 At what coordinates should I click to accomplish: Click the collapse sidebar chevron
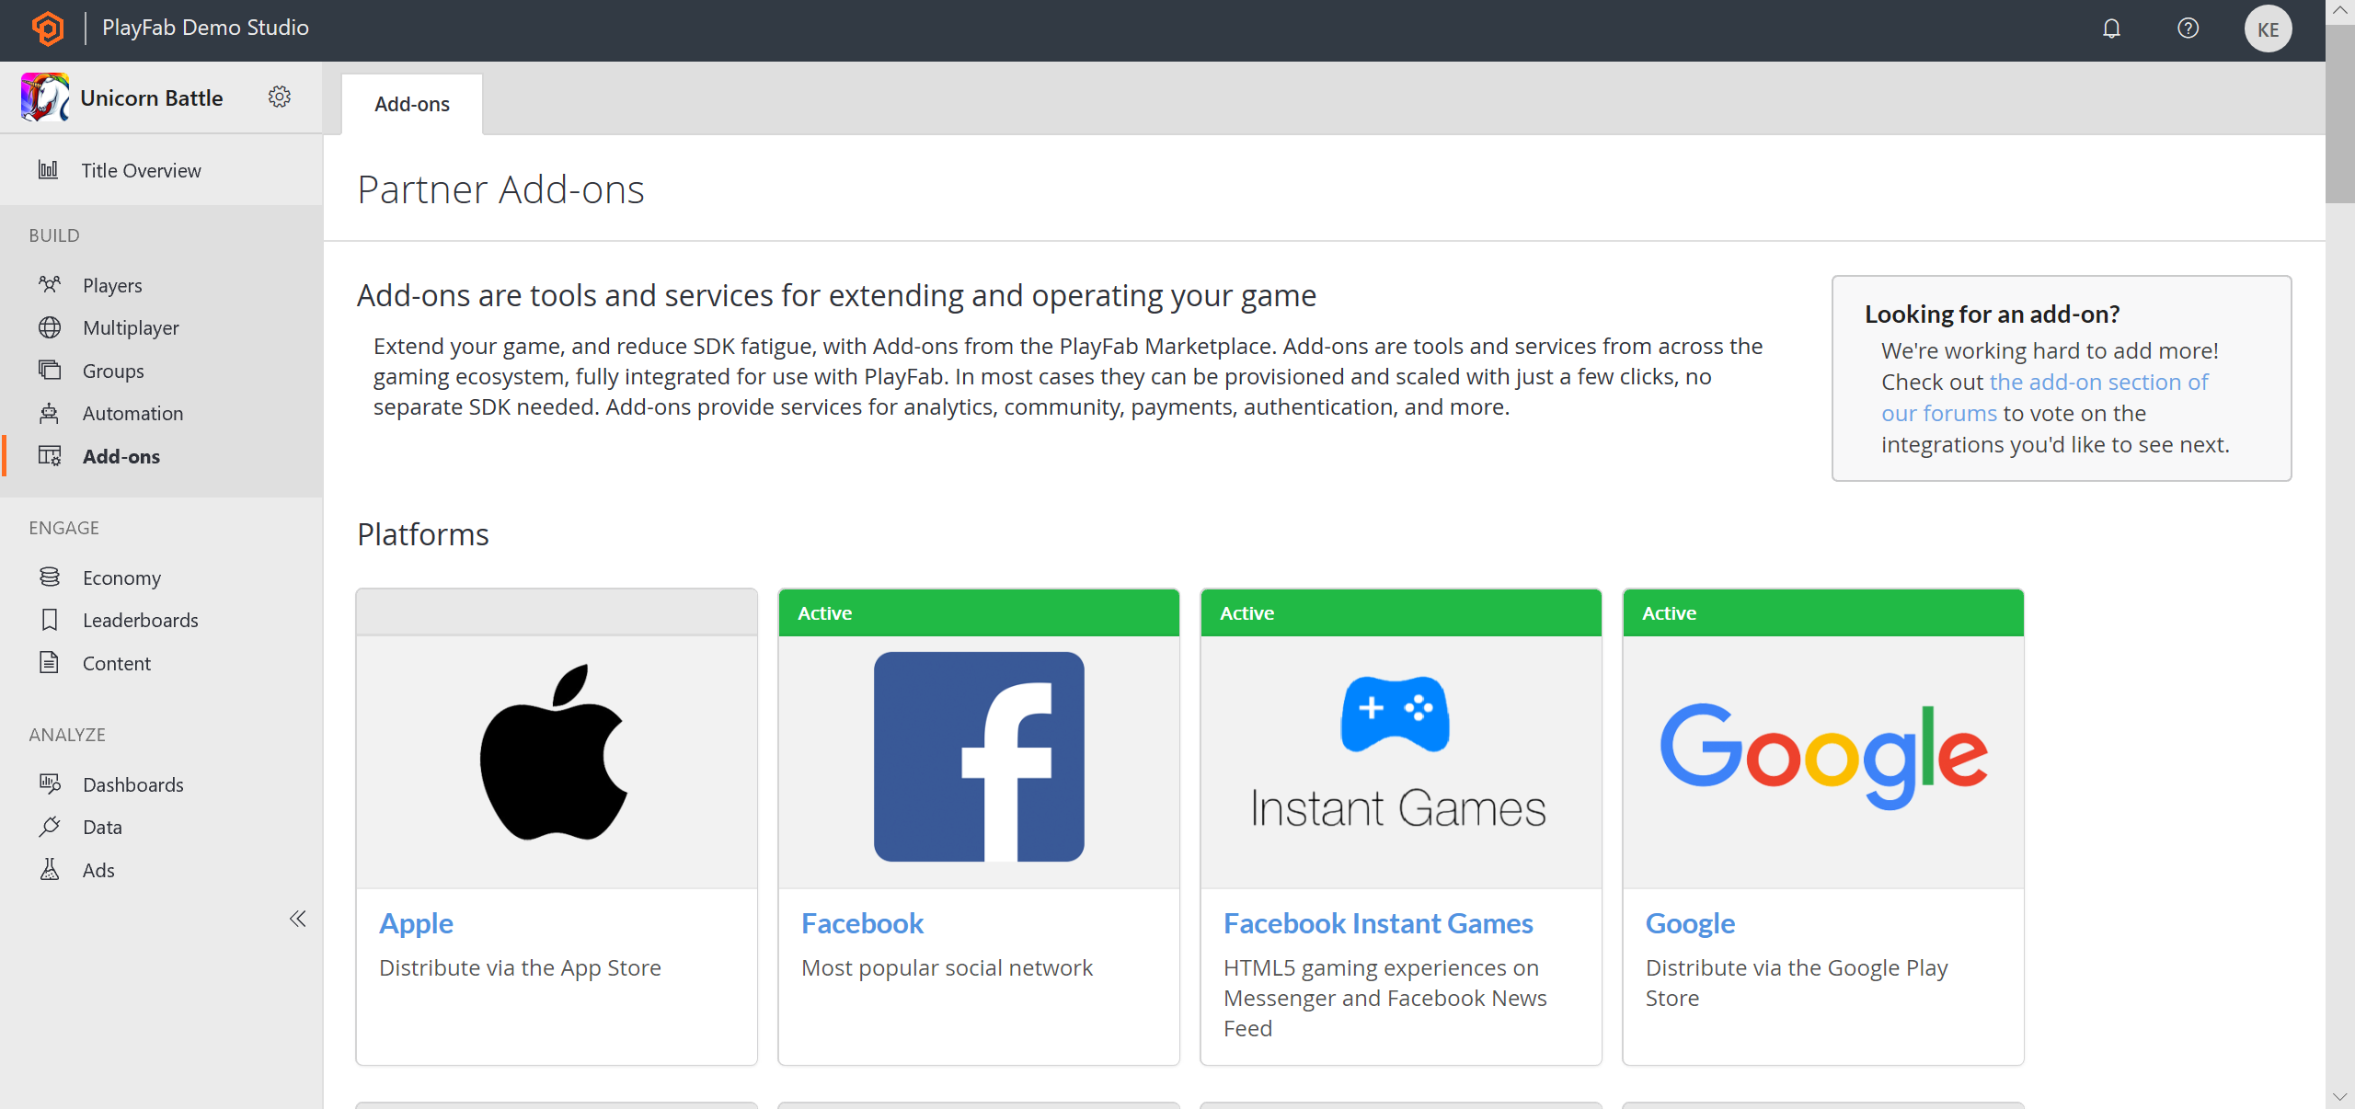tap(297, 920)
